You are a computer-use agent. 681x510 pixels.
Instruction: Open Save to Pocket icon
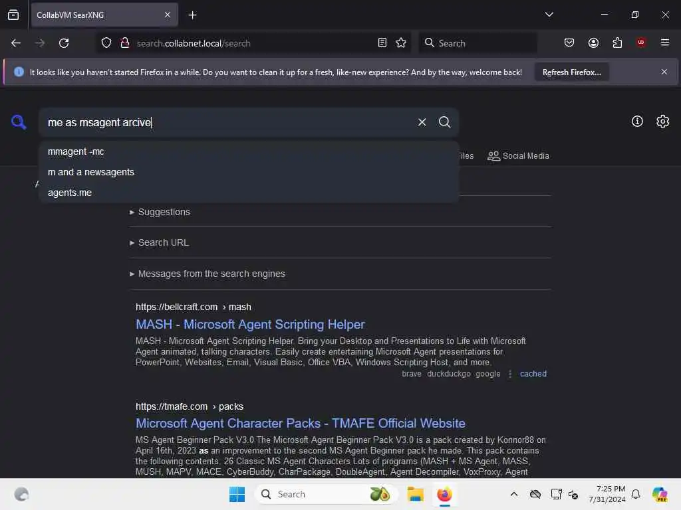pyautogui.click(x=569, y=43)
